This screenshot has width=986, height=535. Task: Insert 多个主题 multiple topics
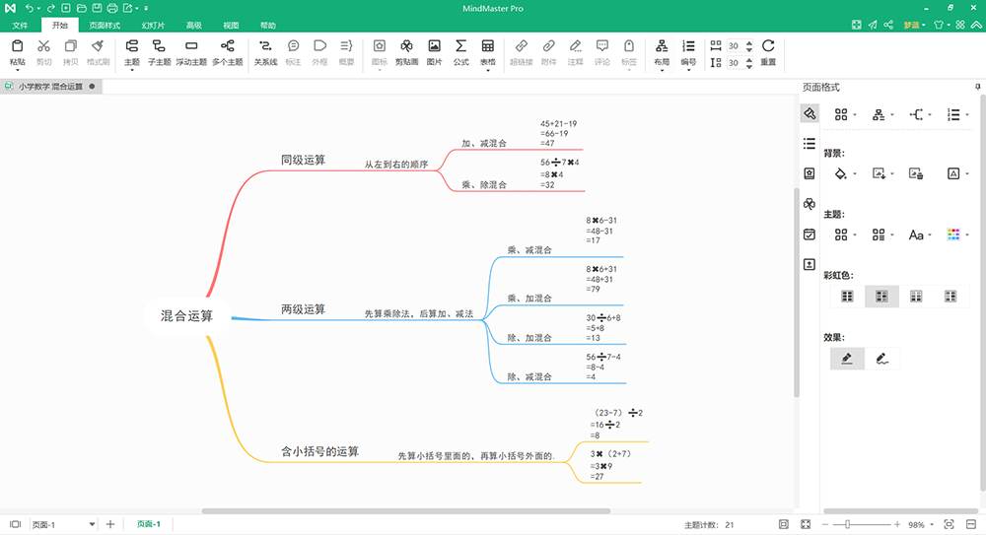(x=227, y=53)
